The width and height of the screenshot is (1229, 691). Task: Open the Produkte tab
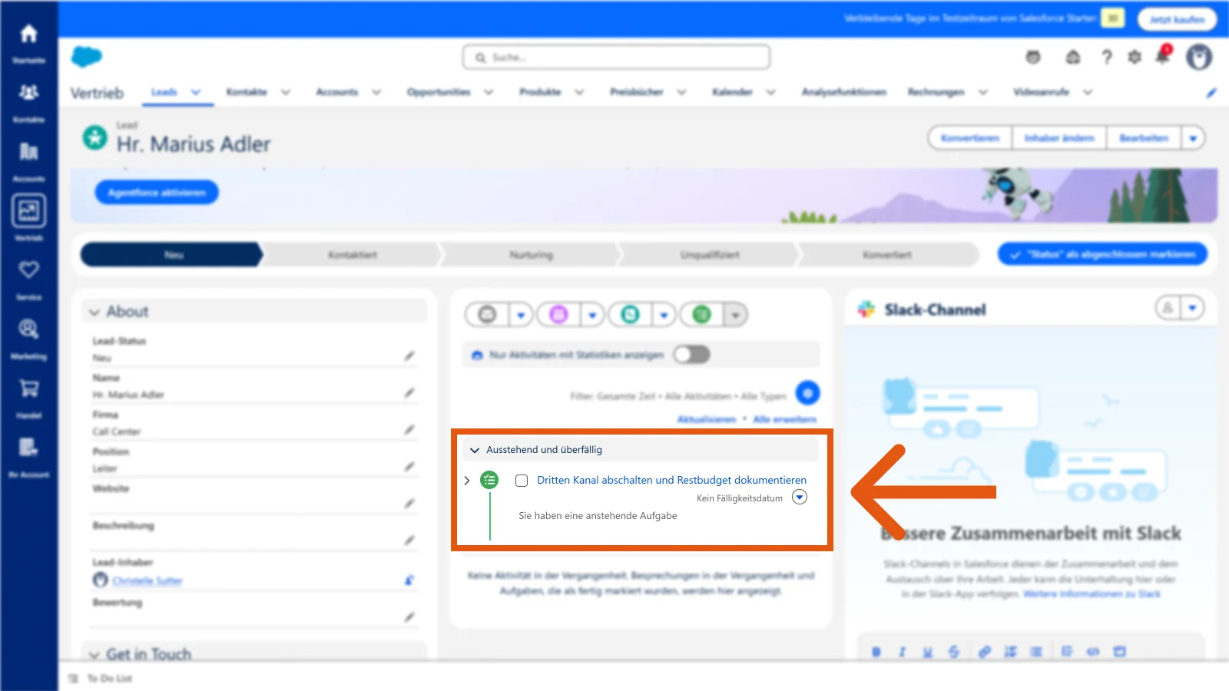pyautogui.click(x=540, y=92)
